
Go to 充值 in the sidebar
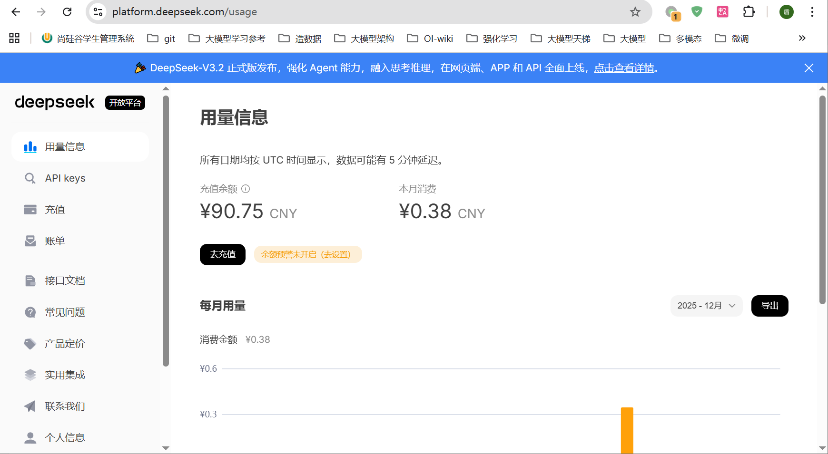(x=80, y=210)
